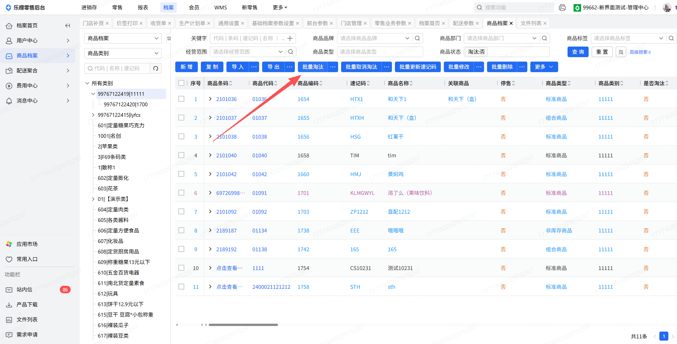Expand the 99767122415|lyfcs tree node

pyautogui.click(x=93, y=115)
